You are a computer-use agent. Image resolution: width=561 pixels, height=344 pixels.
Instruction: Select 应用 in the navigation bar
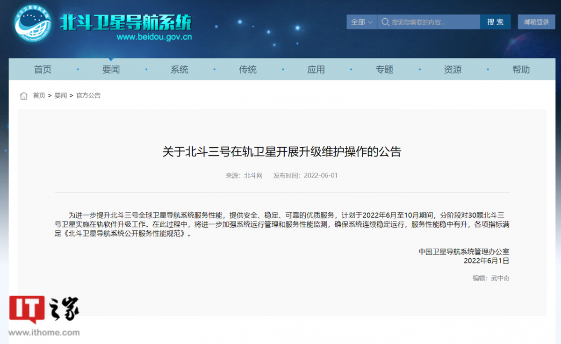[316, 70]
